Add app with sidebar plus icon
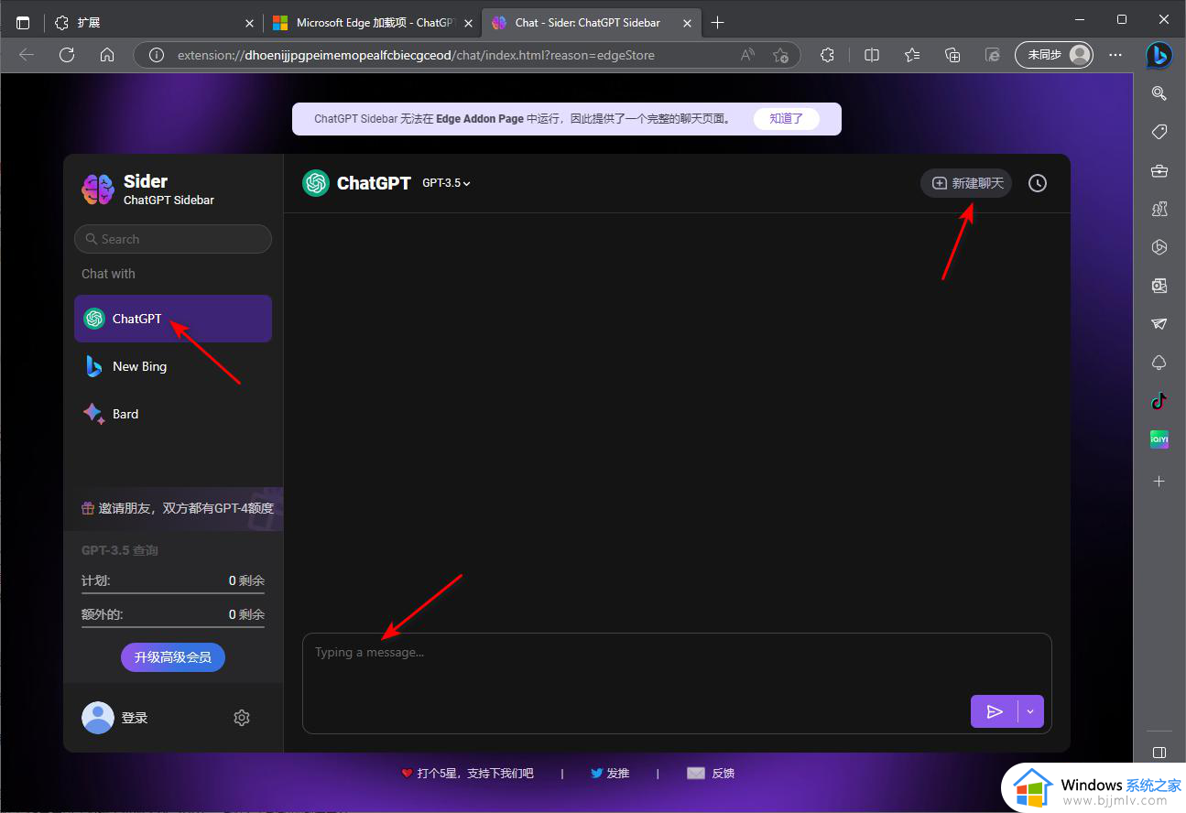Image resolution: width=1186 pixels, height=813 pixels. [x=1159, y=481]
